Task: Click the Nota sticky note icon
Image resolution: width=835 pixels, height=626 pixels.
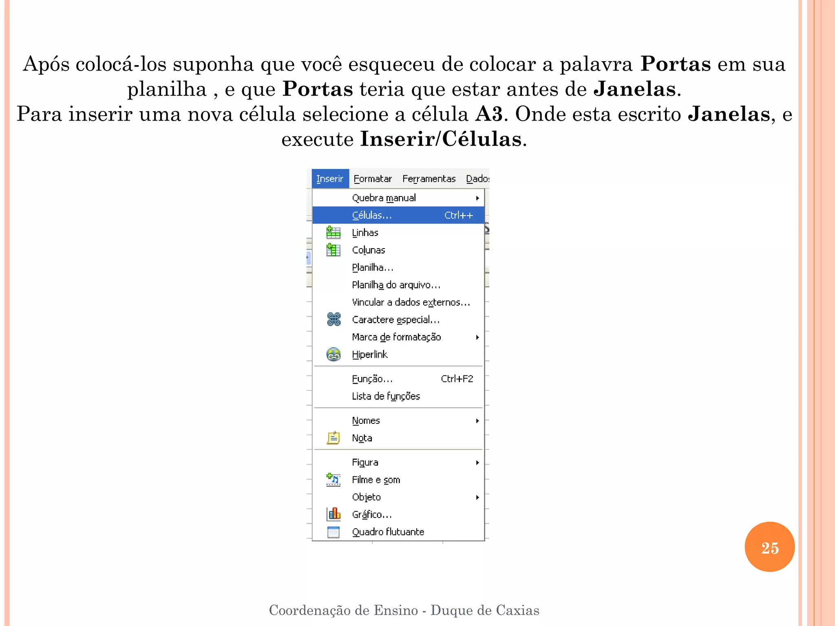Action: click(333, 438)
